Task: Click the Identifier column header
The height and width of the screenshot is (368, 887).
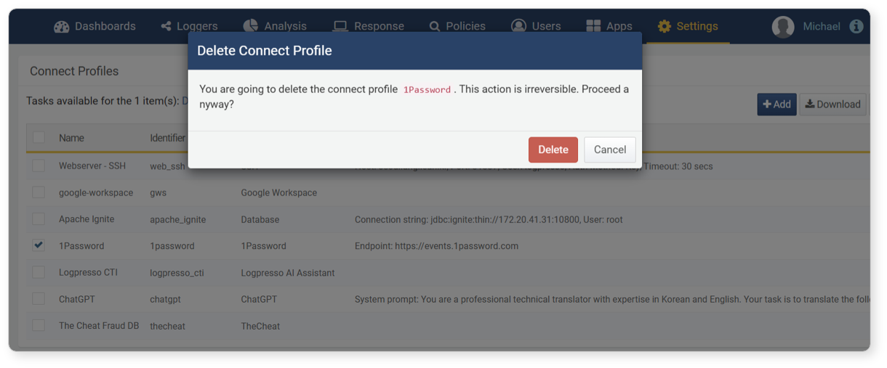Action: coord(167,138)
